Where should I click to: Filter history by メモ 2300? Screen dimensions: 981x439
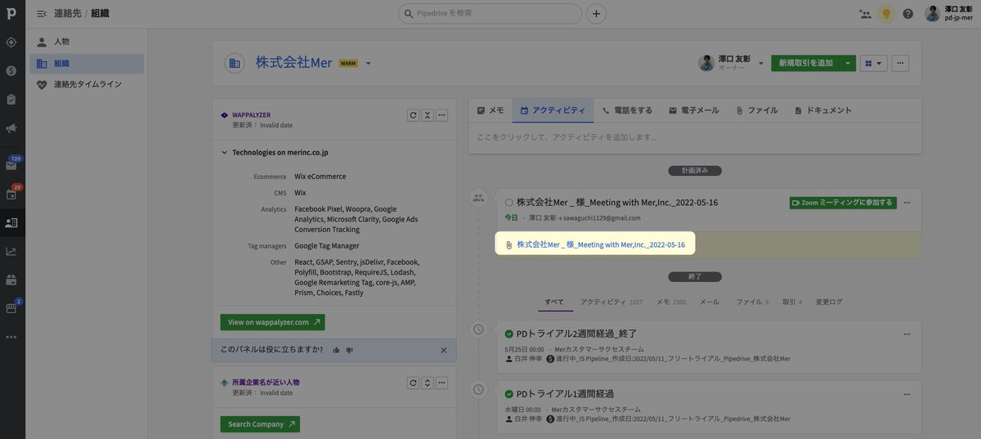pyautogui.click(x=671, y=302)
